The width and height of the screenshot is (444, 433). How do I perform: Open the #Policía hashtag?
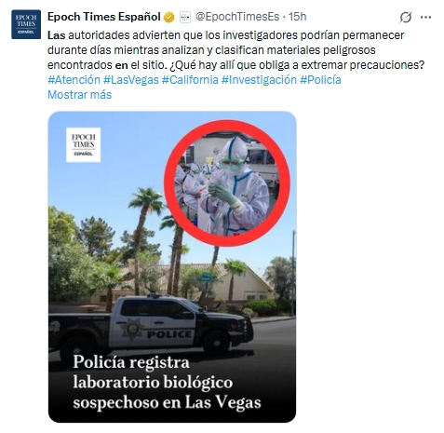coord(320,80)
